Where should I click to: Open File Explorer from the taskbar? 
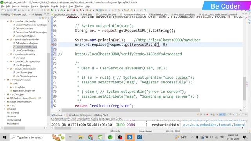[80, 137]
